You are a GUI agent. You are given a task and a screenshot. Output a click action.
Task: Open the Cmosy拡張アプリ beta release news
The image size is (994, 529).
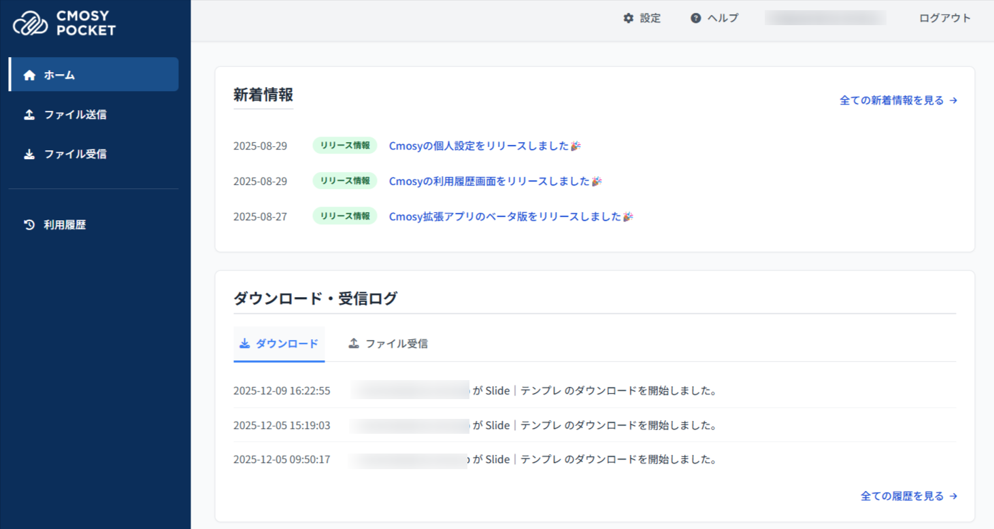pyautogui.click(x=505, y=217)
